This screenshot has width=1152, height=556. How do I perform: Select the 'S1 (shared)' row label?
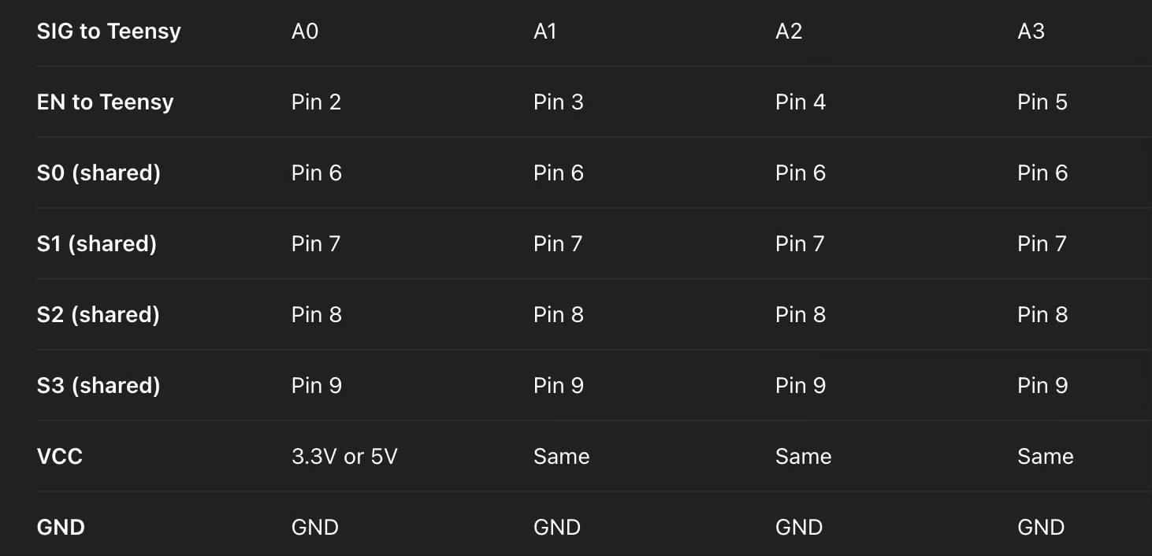click(x=96, y=244)
